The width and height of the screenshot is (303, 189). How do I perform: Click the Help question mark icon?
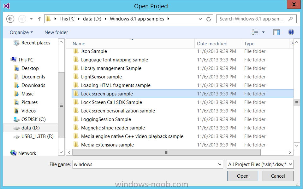[291, 32]
